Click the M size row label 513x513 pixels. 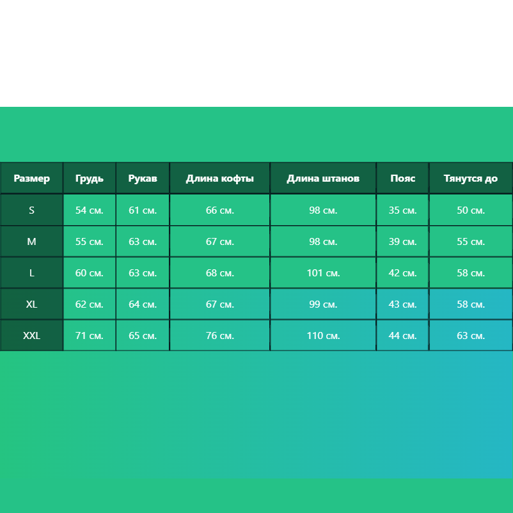(31, 241)
